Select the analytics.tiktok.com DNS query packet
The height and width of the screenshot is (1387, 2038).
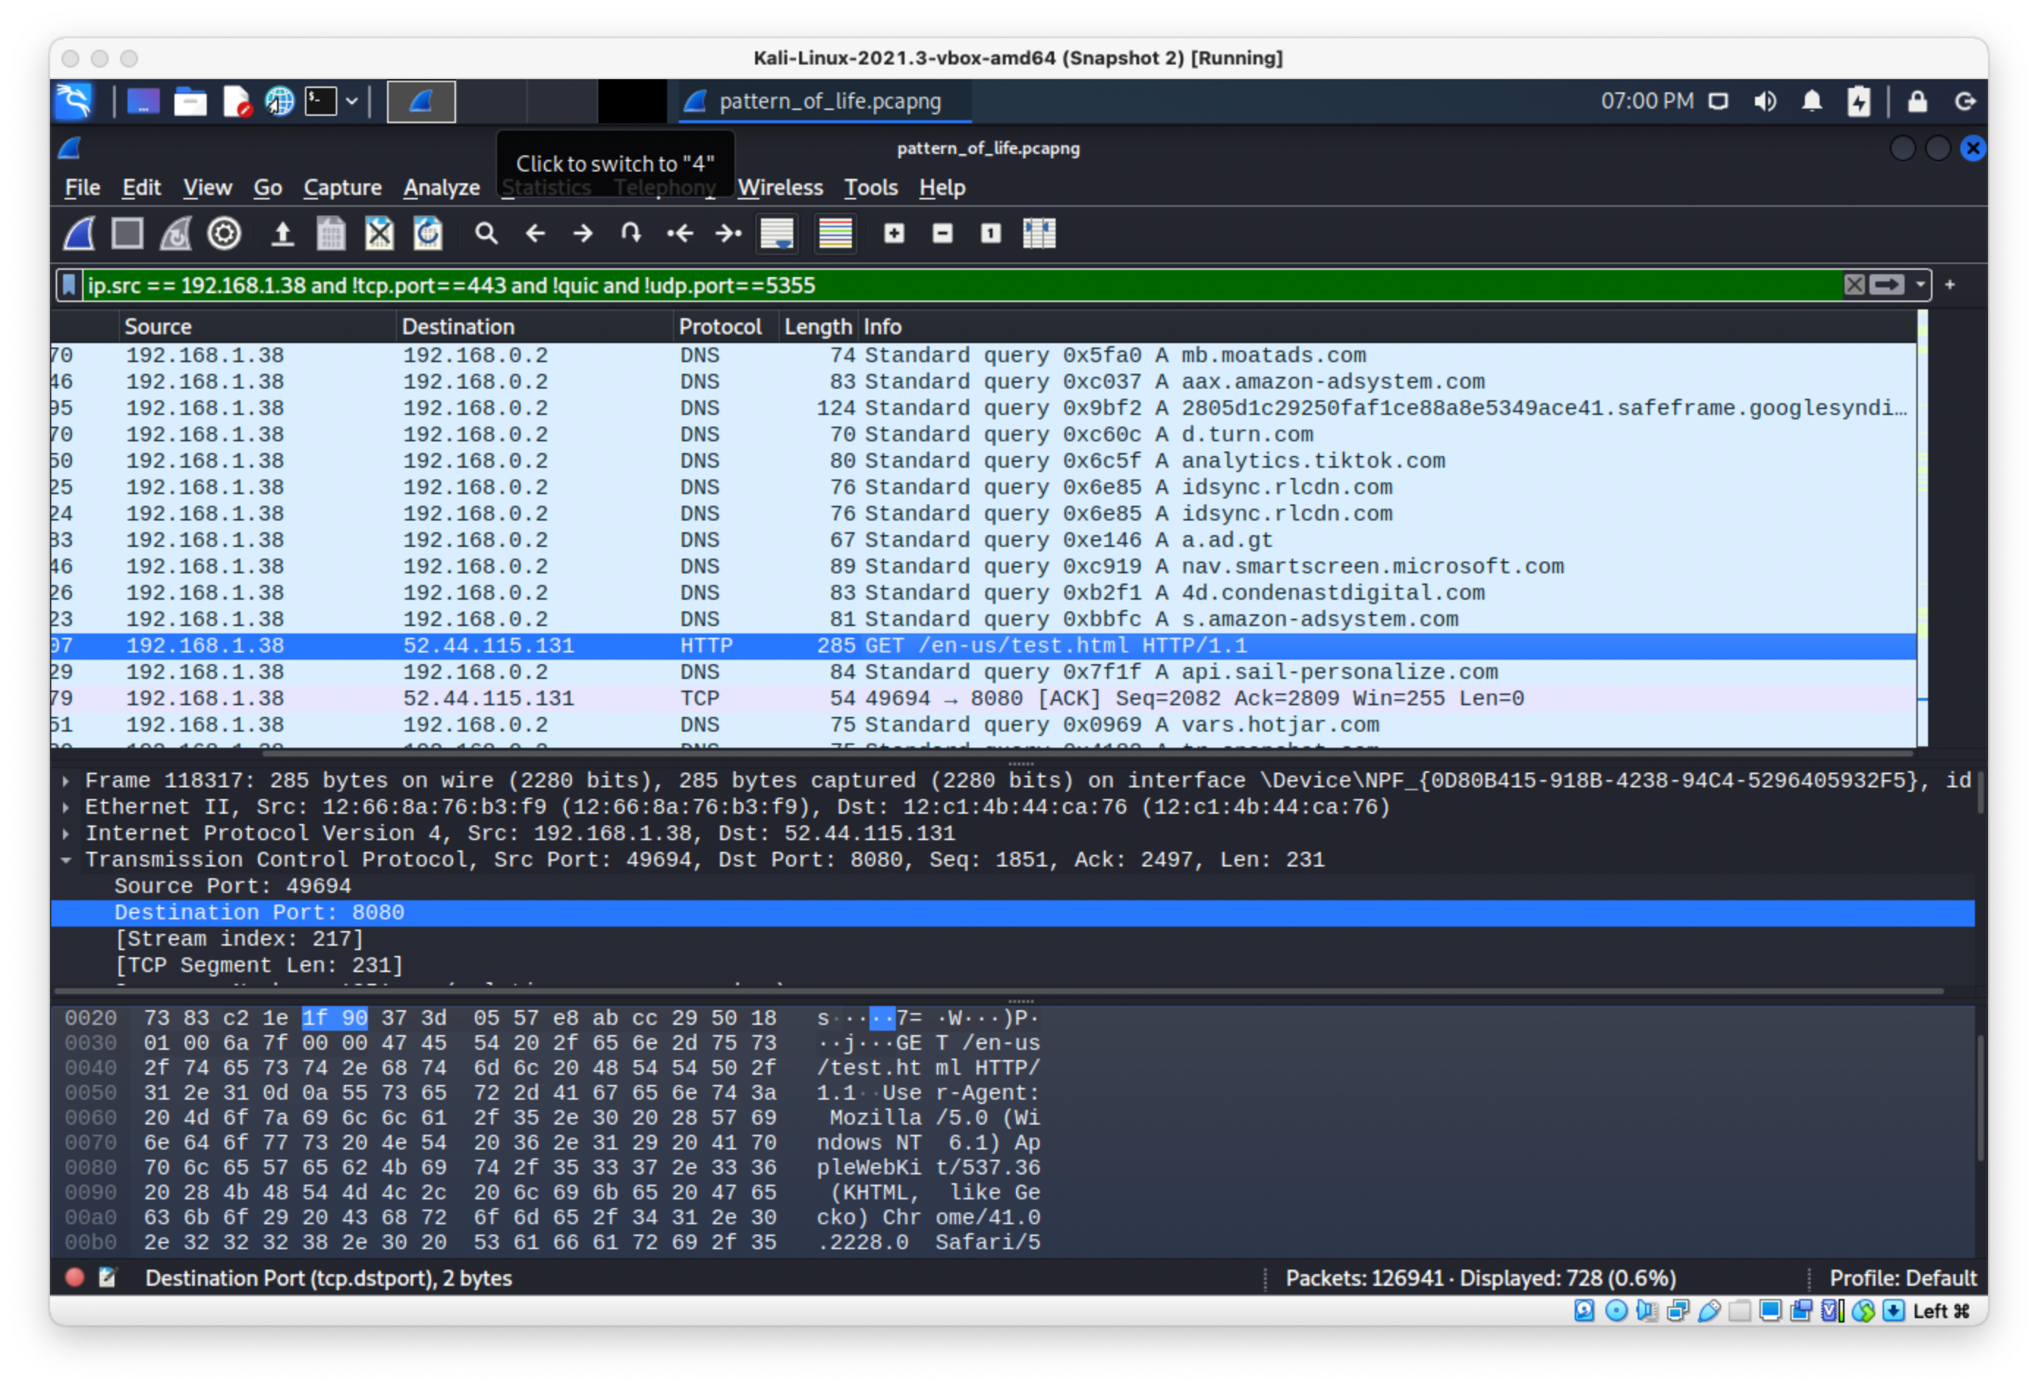[983, 460]
